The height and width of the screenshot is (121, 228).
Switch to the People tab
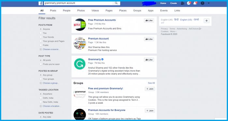tap(66, 11)
